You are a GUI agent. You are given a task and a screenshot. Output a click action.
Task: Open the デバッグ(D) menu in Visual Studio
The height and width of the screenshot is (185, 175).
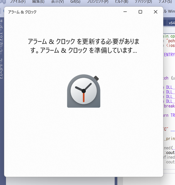[143, 2]
